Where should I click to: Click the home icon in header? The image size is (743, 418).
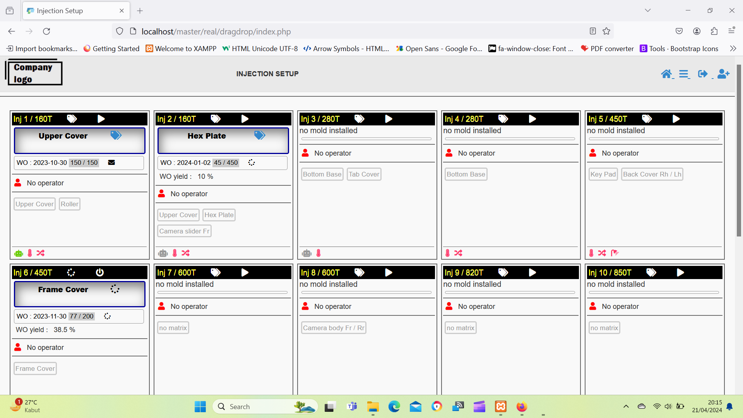[666, 74]
